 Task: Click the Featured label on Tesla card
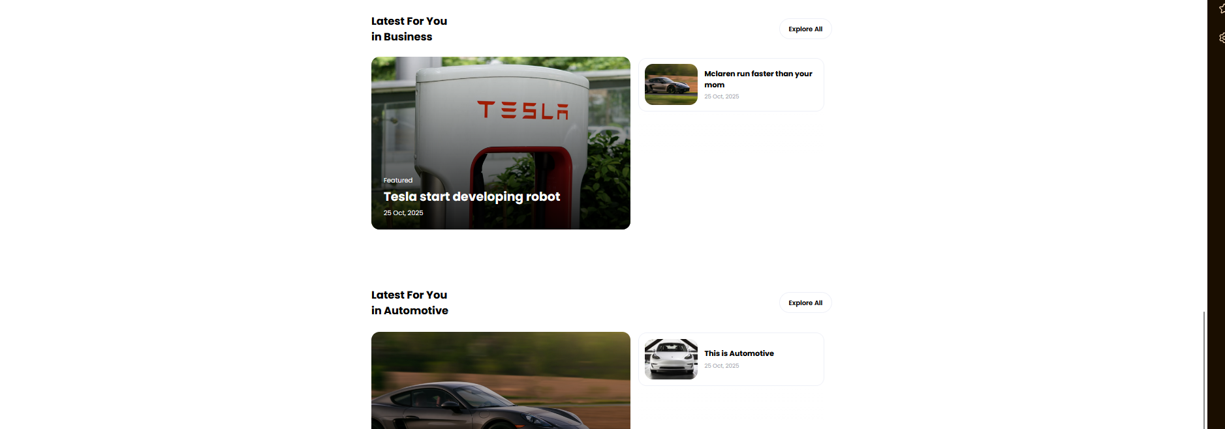(x=397, y=181)
